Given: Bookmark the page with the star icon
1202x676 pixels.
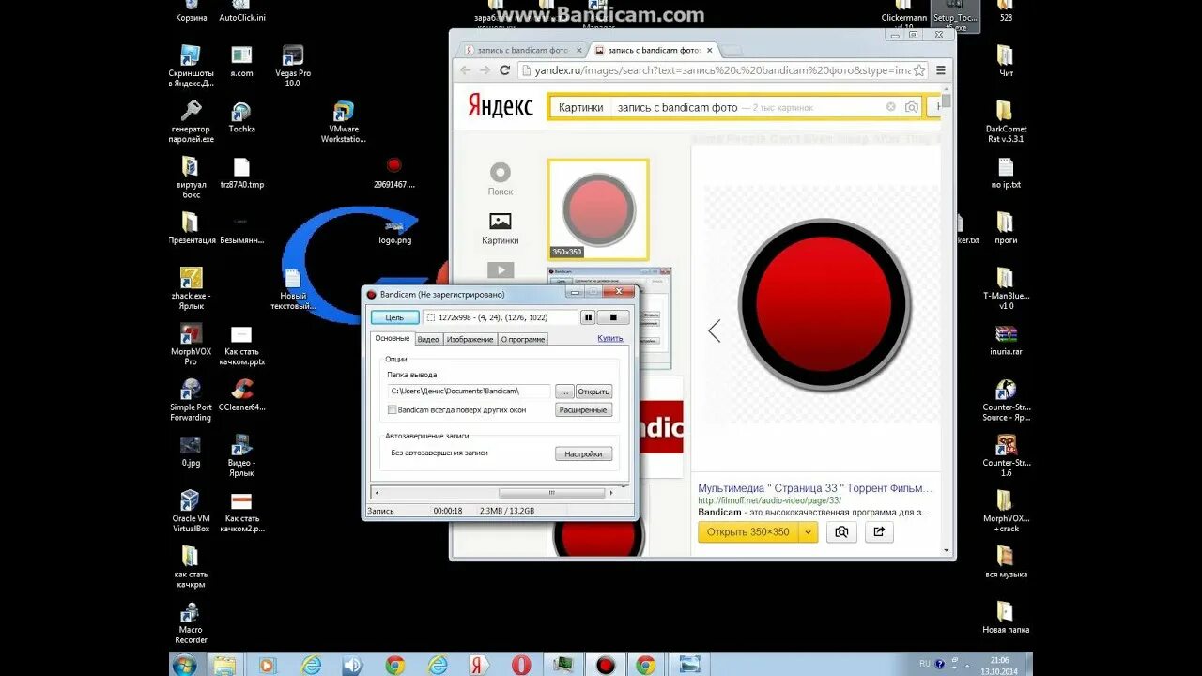Looking at the screenshot, I should coord(918,70).
